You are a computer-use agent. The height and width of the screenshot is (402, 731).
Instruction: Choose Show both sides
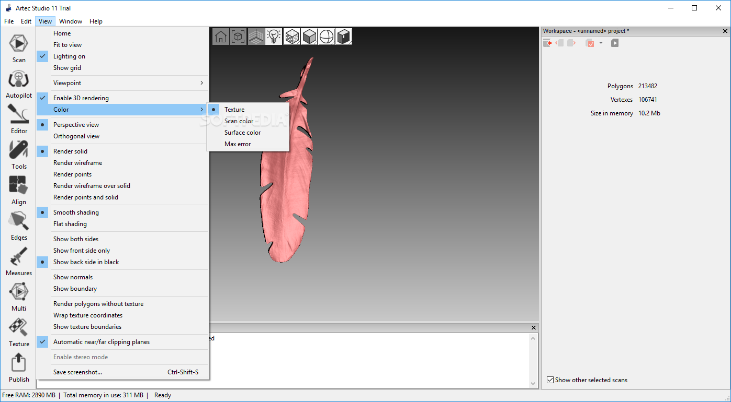122,239
